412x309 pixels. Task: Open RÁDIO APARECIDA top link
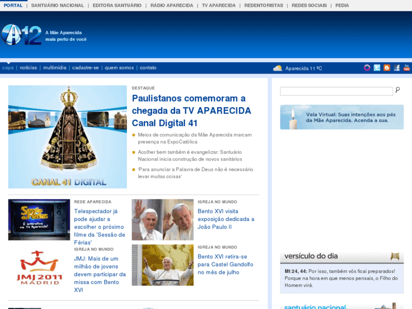pyautogui.click(x=172, y=5)
